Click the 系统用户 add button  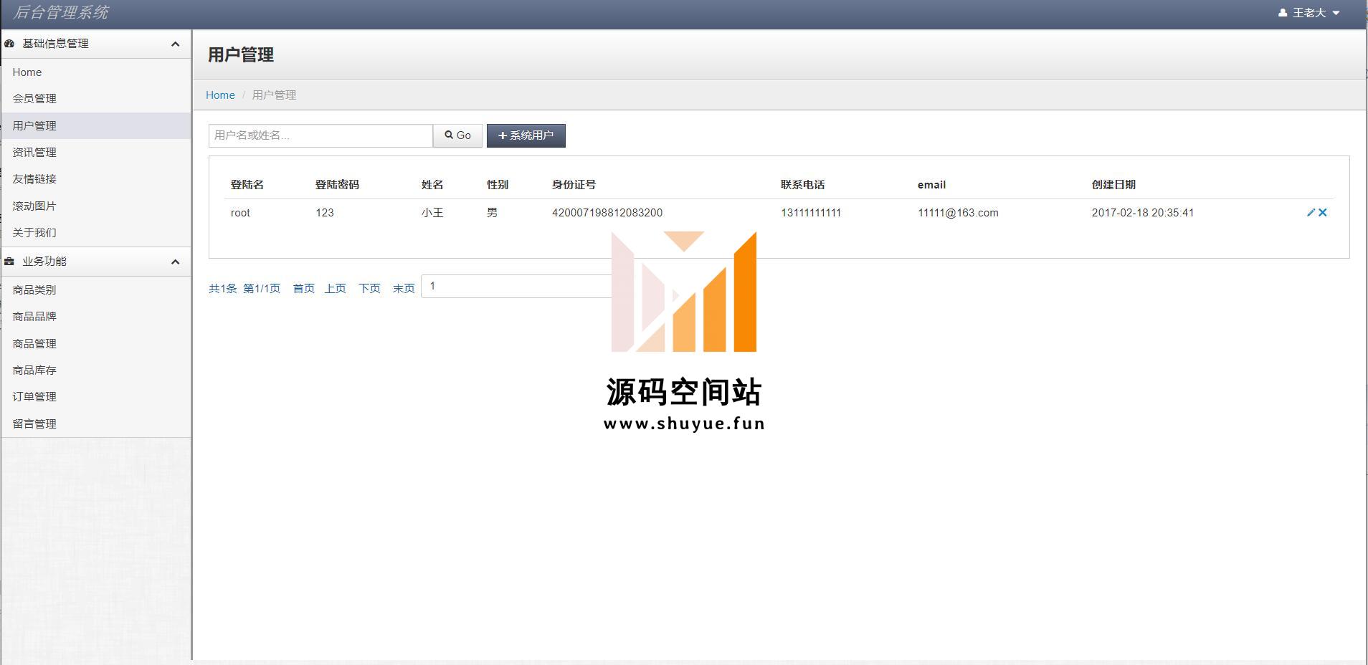tap(526, 135)
